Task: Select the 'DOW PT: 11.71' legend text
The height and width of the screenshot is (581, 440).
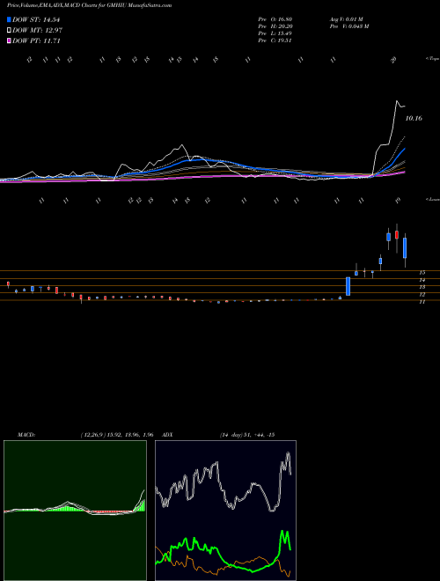Action: pos(36,40)
